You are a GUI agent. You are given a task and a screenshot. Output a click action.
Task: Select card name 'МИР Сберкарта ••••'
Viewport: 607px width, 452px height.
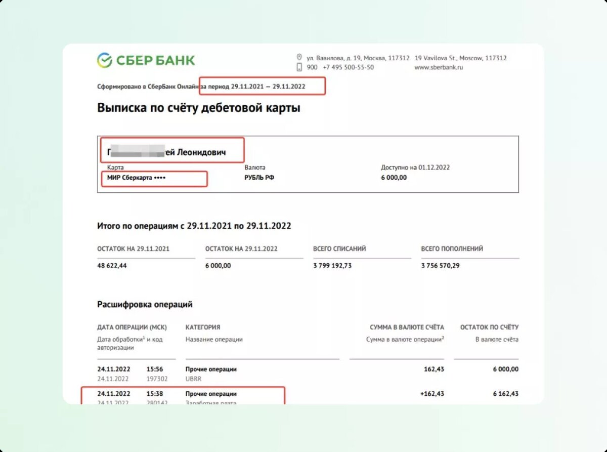(137, 178)
